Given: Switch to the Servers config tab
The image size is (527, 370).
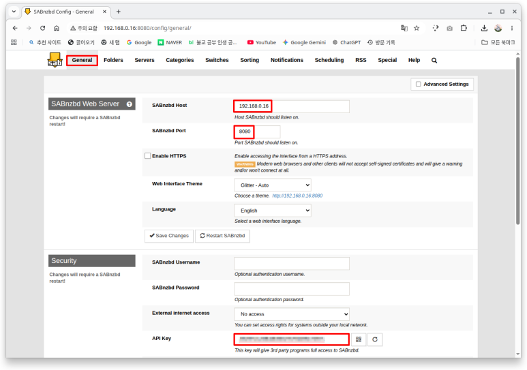Looking at the screenshot, I should click(145, 60).
